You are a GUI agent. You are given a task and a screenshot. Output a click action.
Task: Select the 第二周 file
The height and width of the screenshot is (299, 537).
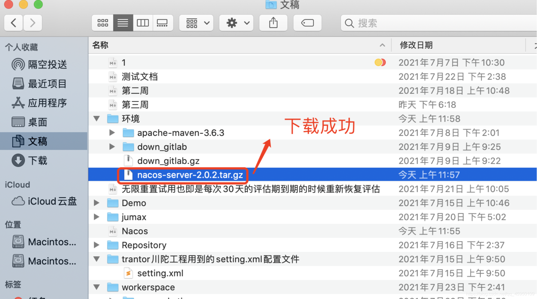click(x=135, y=91)
